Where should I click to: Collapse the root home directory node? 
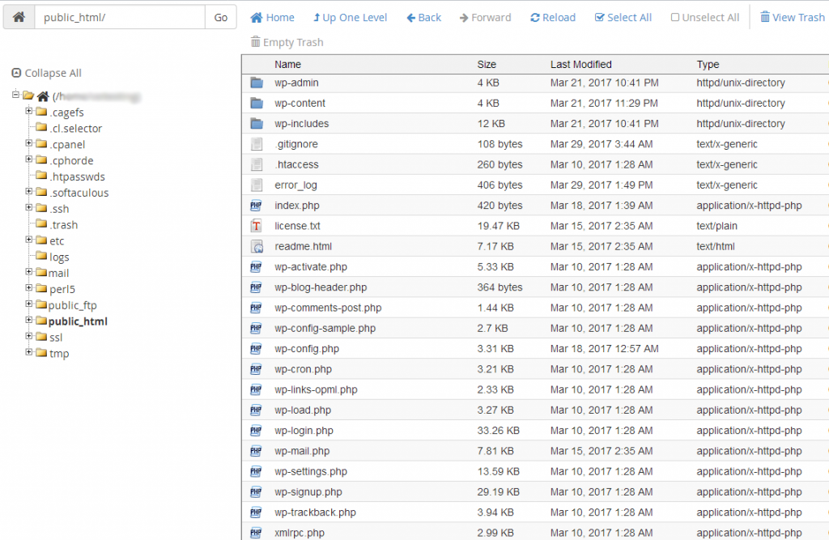point(15,95)
